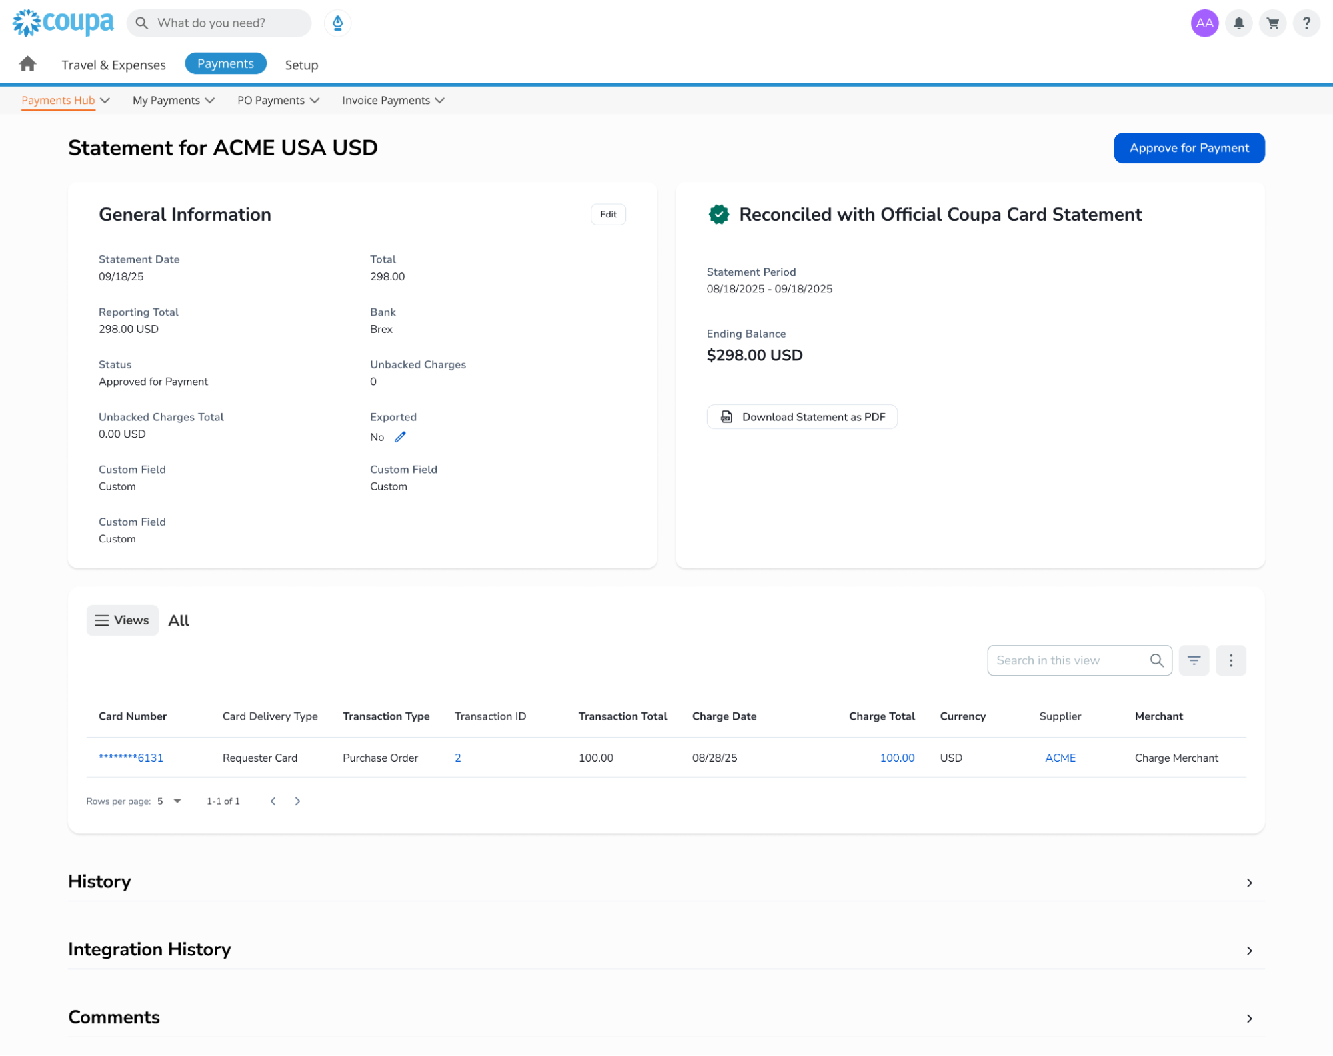Image resolution: width=1333 pixels, height=1056 pixels.
Task: Sort by the Currency column
Action: 962,716
